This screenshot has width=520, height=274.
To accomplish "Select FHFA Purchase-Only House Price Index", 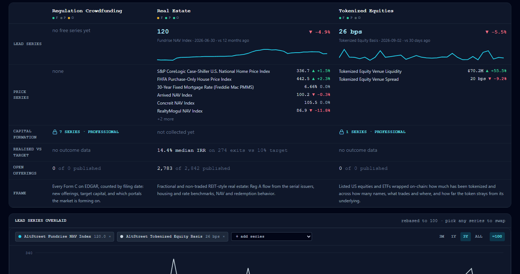I will coord(244,79).
